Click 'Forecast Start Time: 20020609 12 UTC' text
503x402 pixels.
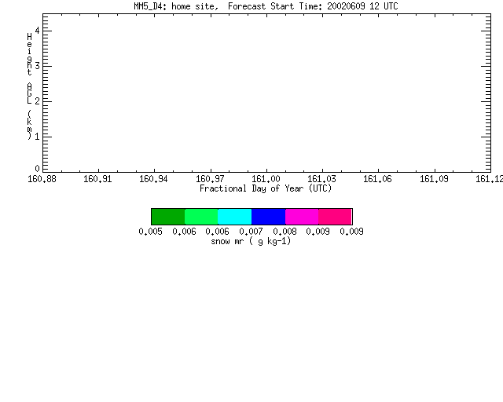point(313,6)
